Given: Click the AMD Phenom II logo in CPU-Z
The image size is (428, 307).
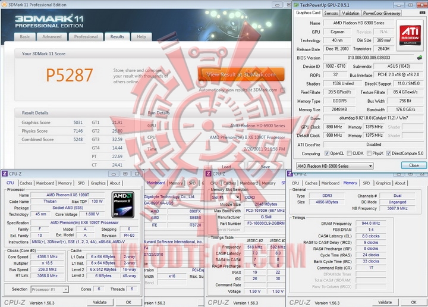Looking at the screenshot, I should click(123, 205).
